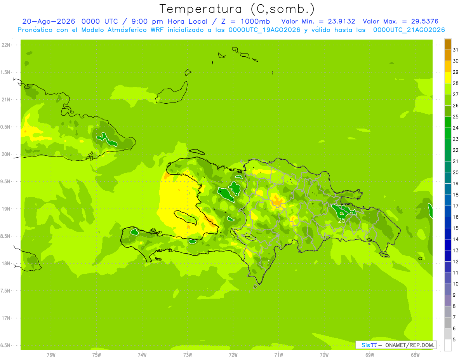
Task: Click the '9.5N' latitude axis label
Action: tap(6, 181)
